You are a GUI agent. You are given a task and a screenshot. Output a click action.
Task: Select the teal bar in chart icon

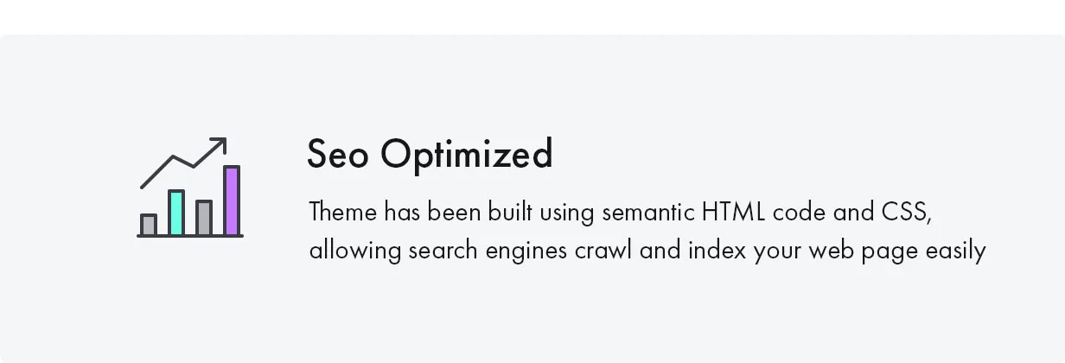176,213
